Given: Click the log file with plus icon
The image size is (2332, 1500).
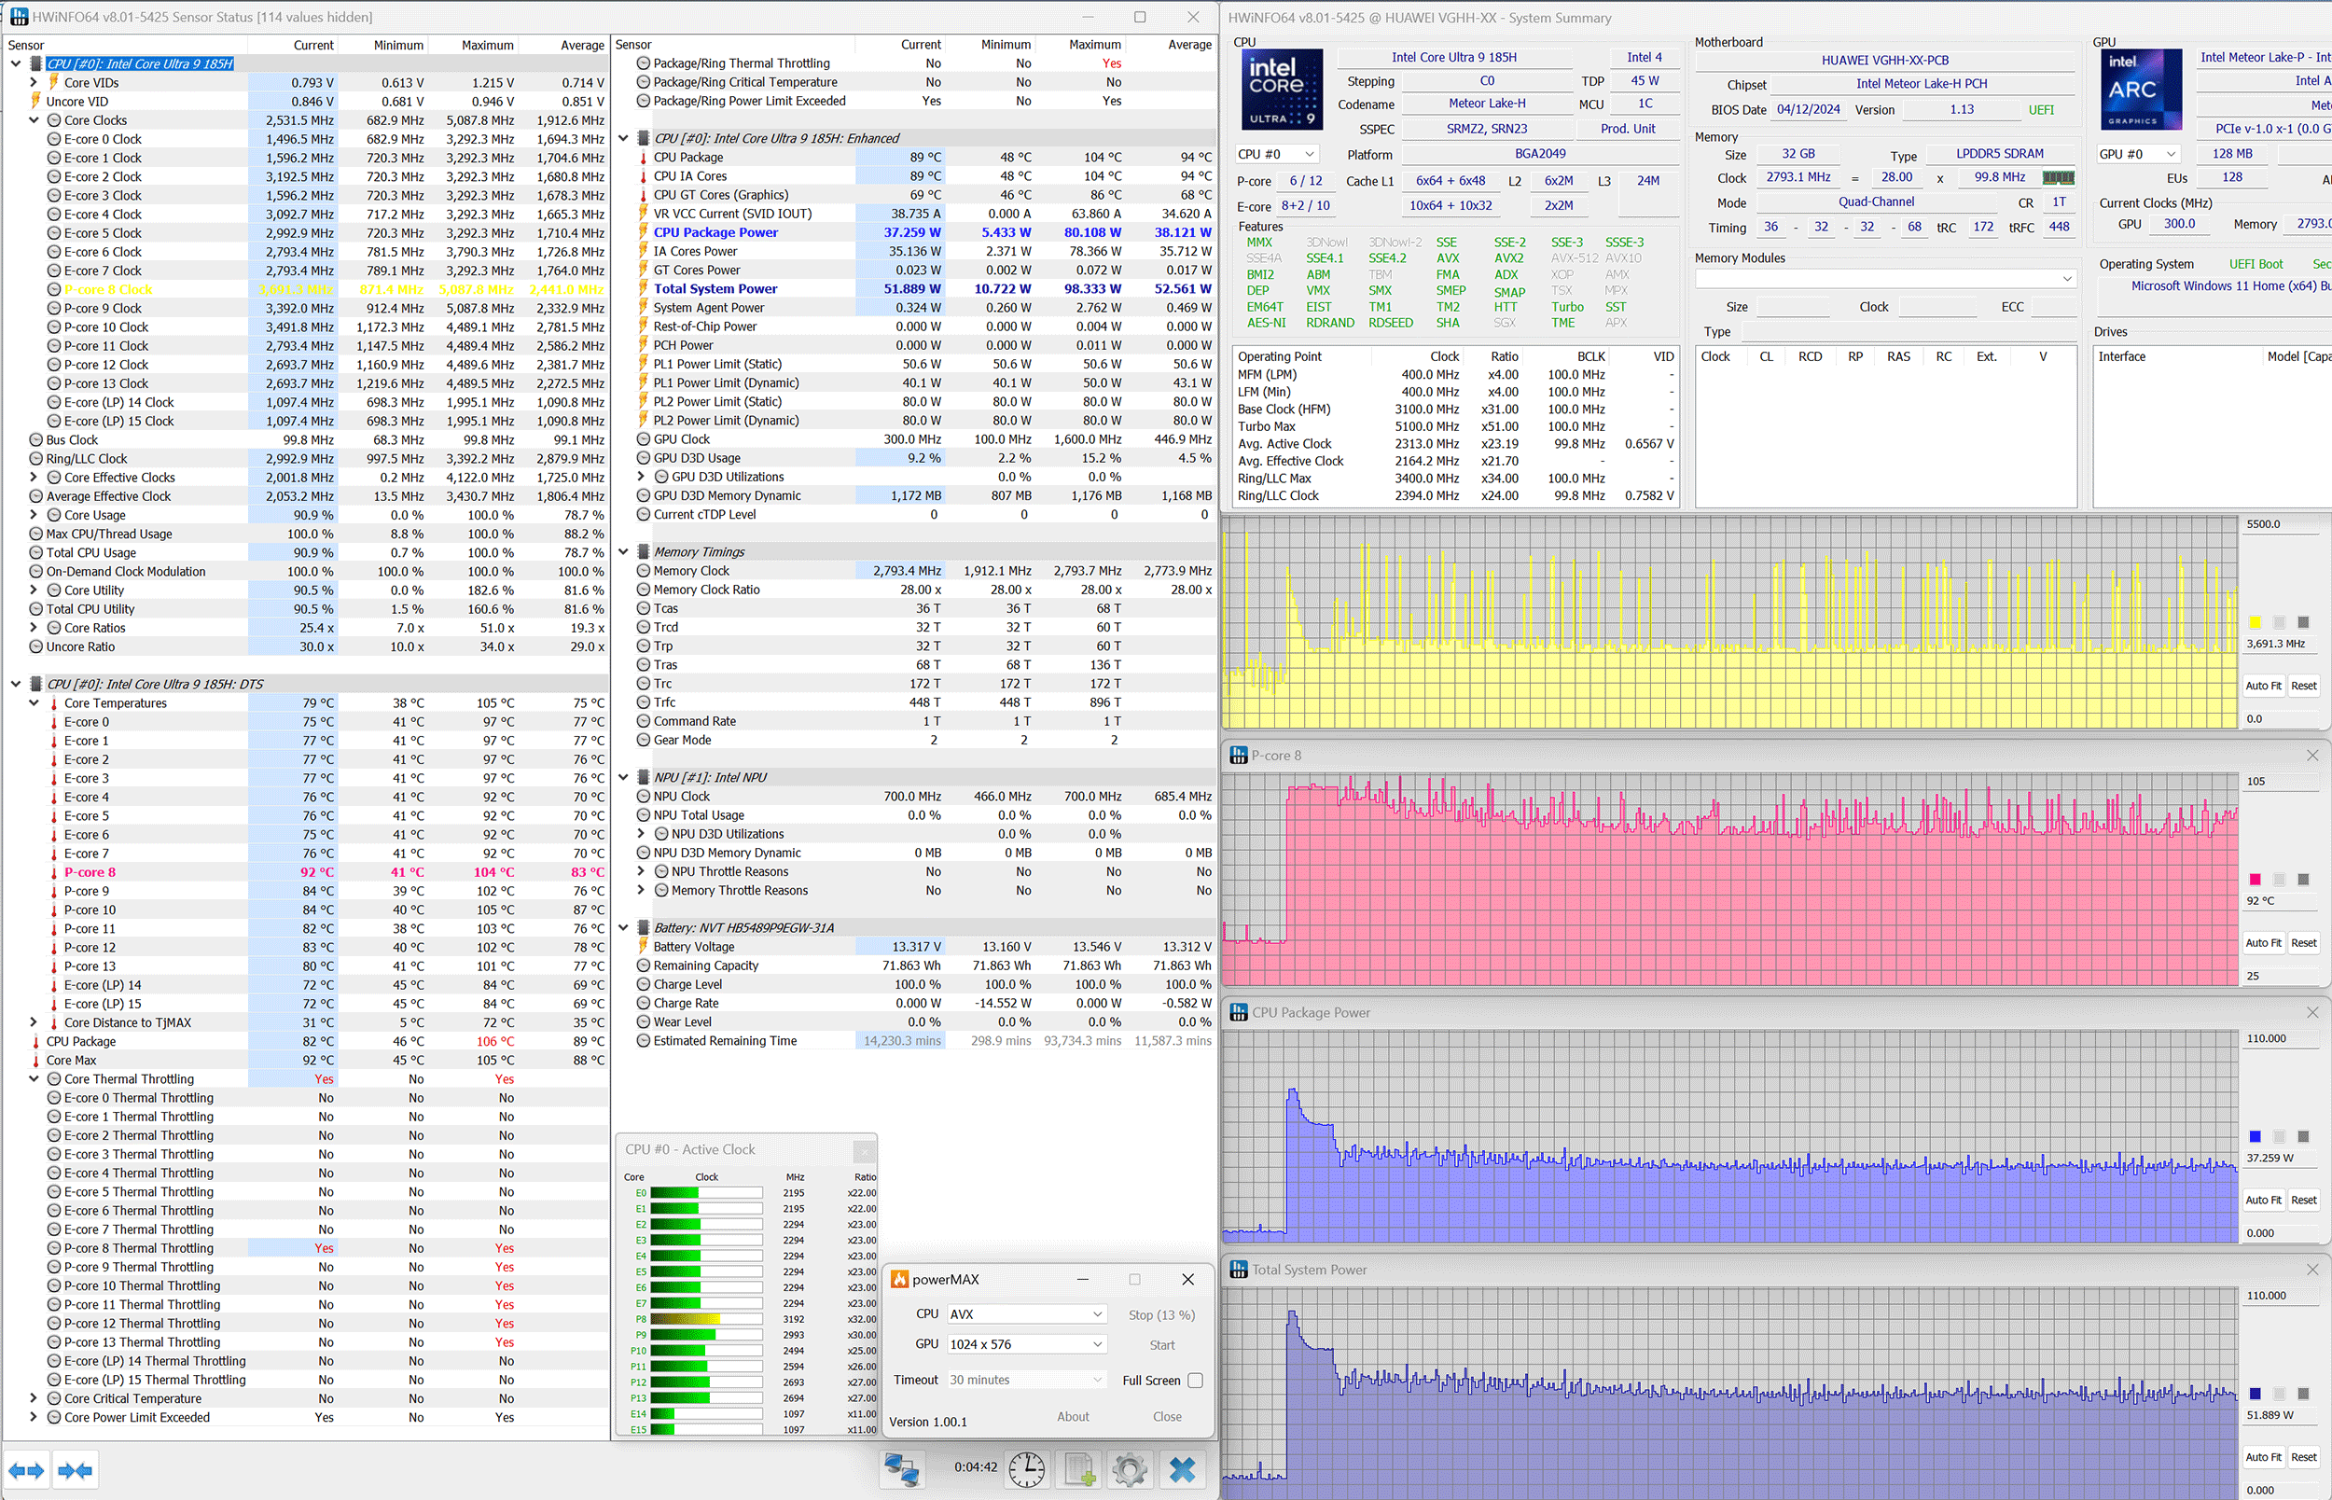Looking at the screenshot, I should [1079, 1469].
